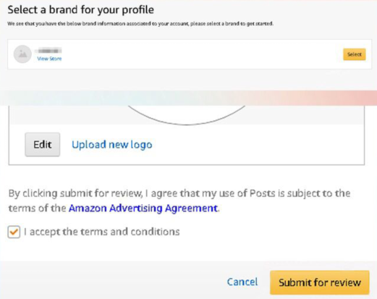Click the 'By clicking submit for review' paragraph
The width and height of the screenshot is (377, 299).
click(179, 201)
